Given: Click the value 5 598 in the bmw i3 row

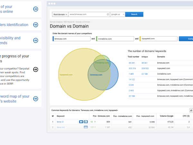Looking at the screenshot, I should (x=152, y=122).
